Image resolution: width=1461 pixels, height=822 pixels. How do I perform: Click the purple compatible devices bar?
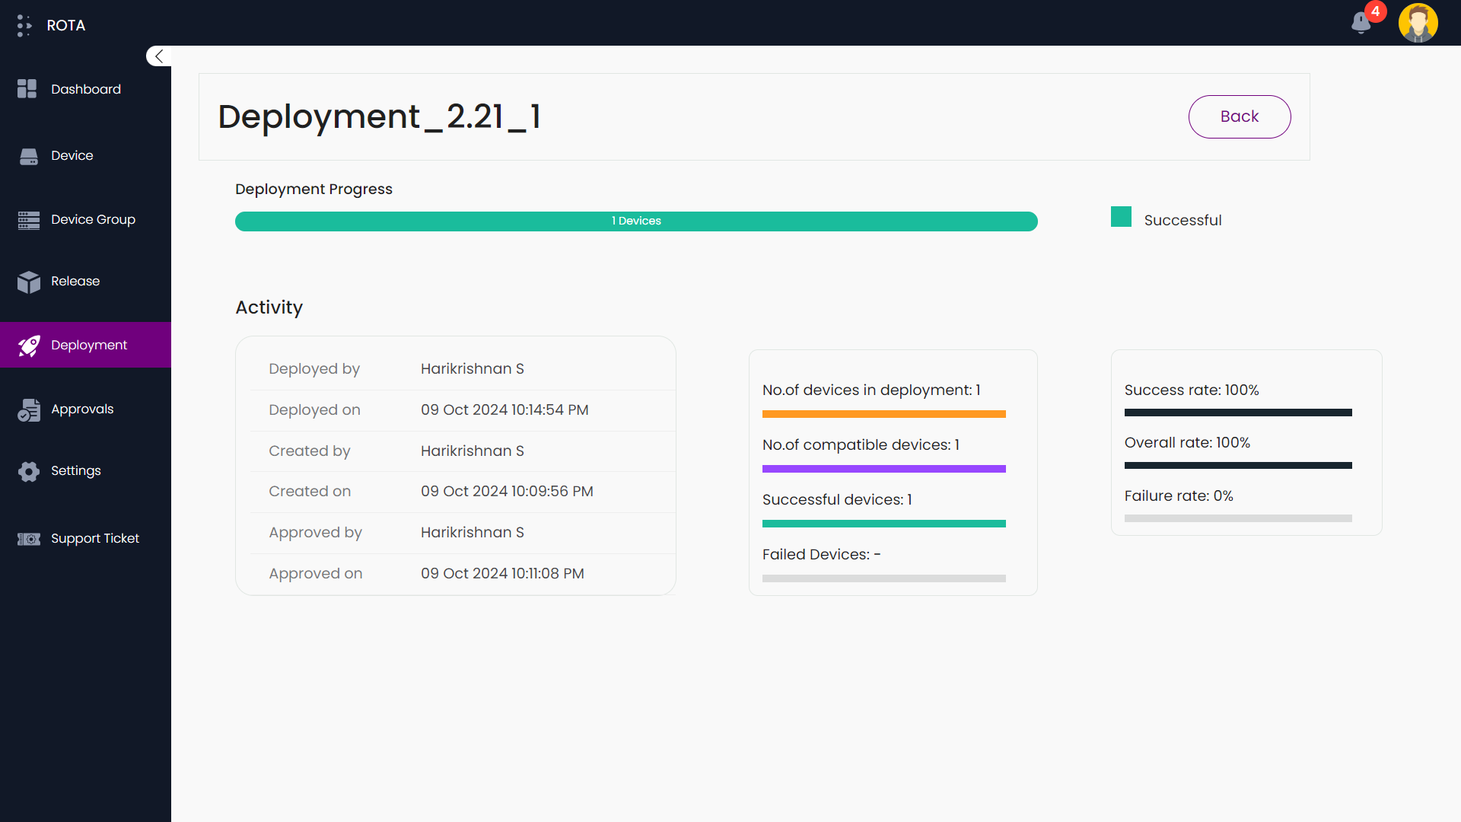883,469
